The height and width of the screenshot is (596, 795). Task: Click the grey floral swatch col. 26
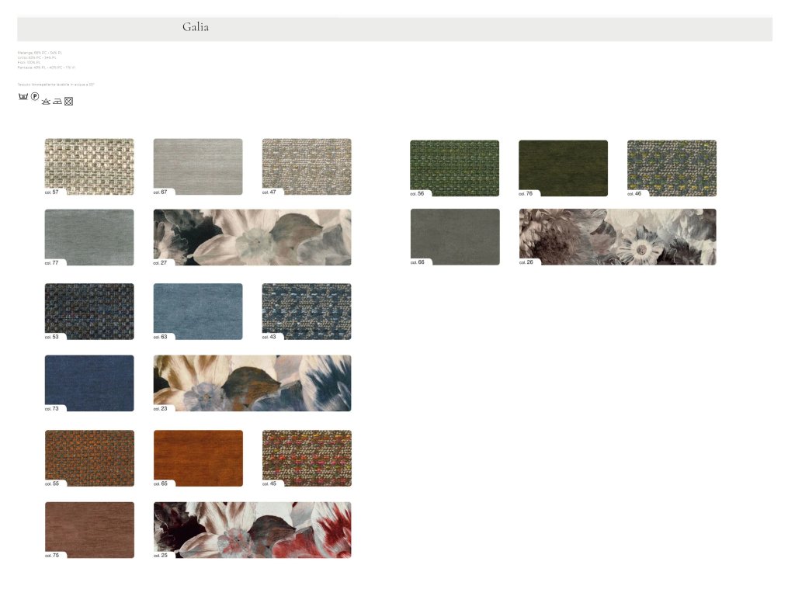point(617,237)
